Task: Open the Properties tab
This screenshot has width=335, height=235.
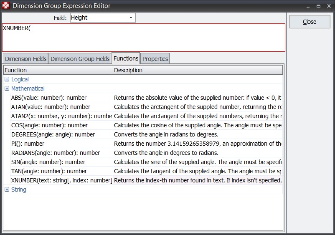Action: 155,59
